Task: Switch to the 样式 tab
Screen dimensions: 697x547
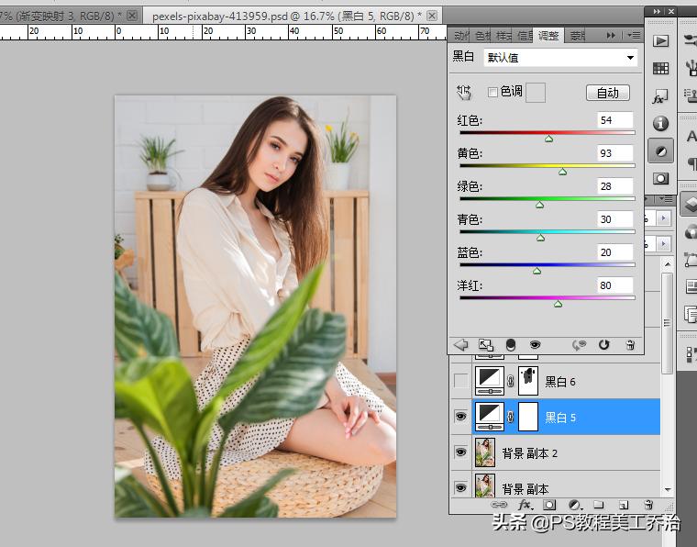Action: point(503,36)
